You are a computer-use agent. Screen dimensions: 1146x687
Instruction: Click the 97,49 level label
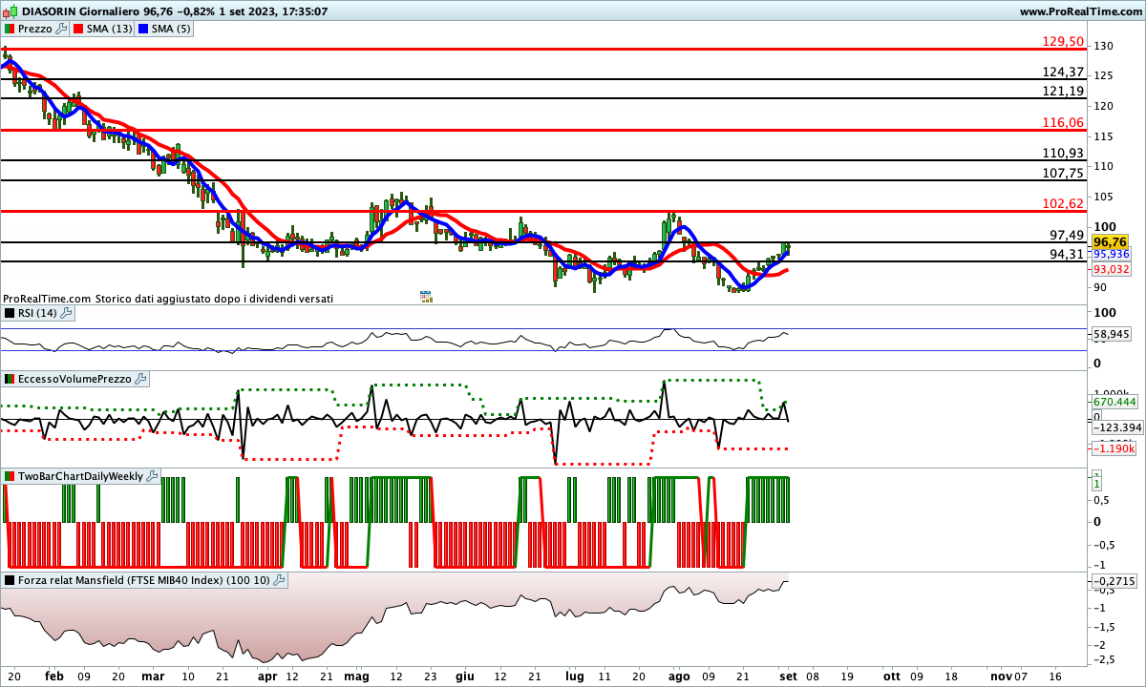[x=1066, y=235]
